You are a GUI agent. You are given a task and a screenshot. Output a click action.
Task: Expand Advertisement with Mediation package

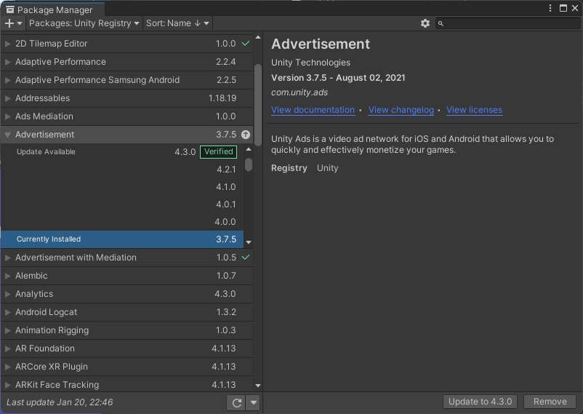pos(7,258)
